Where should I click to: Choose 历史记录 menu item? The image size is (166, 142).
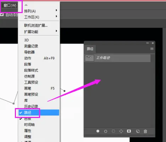39,106
